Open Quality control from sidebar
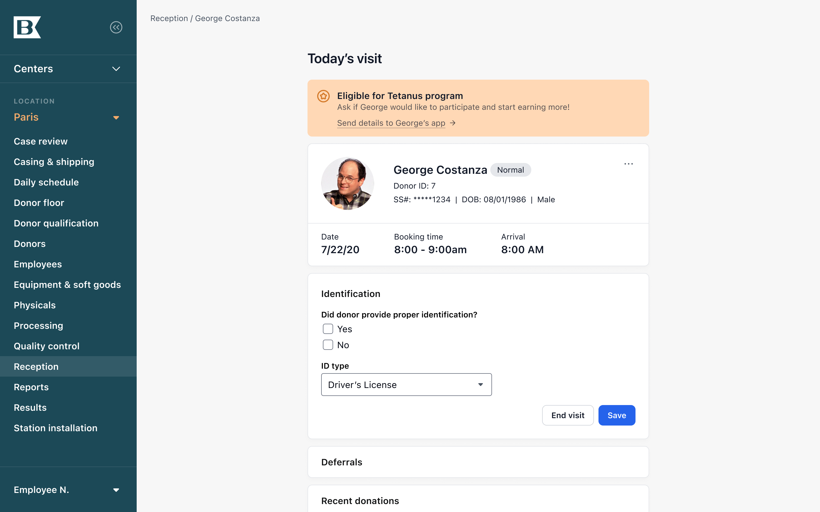 pos(47,346)
